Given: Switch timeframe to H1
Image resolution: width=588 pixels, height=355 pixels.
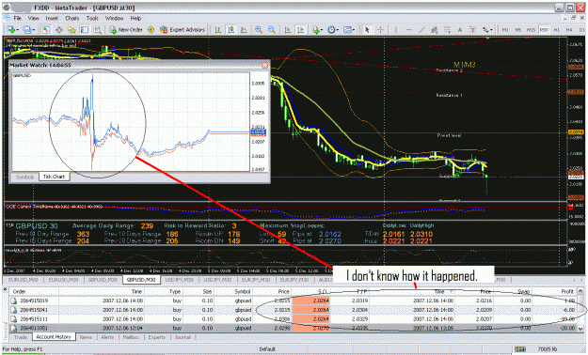Looking at the screenshot, I should (x=557, y=30).
